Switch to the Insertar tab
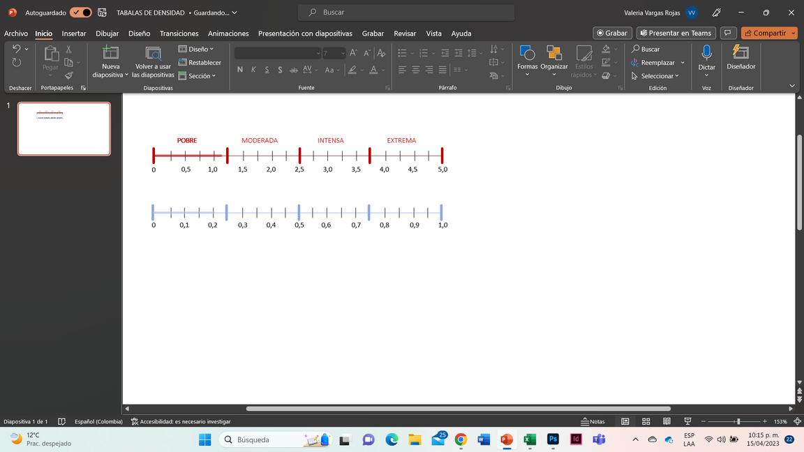Image resolution: width=804 pixels, height=452 pixels. [74, 33]
